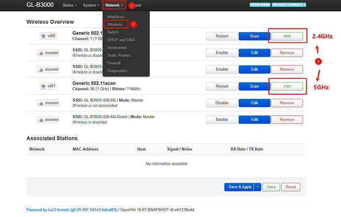Image resolution: width=341 pixels, height=217 pixels.
Task: Add a network on 2.4GHz wifi0
Action: click(287, 36)
